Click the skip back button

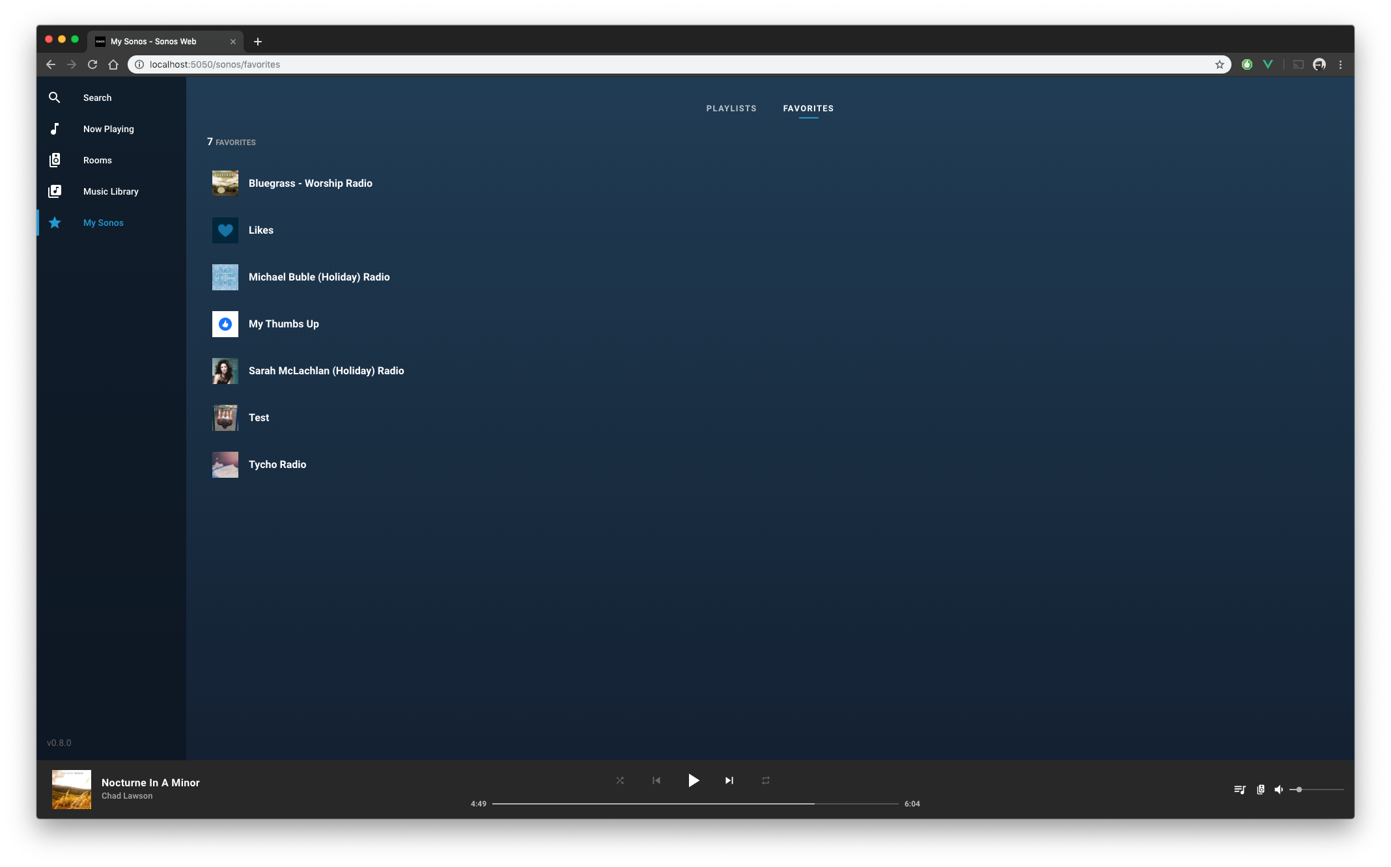(656, 780)
